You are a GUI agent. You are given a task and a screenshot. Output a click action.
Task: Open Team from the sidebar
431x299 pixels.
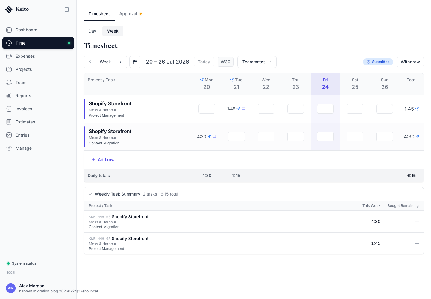[38, 83]
